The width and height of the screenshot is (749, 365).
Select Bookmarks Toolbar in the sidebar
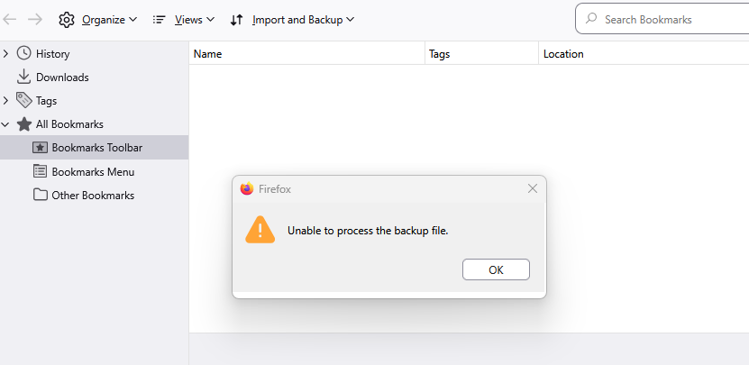pyautogui.click(x=96, y=148)
